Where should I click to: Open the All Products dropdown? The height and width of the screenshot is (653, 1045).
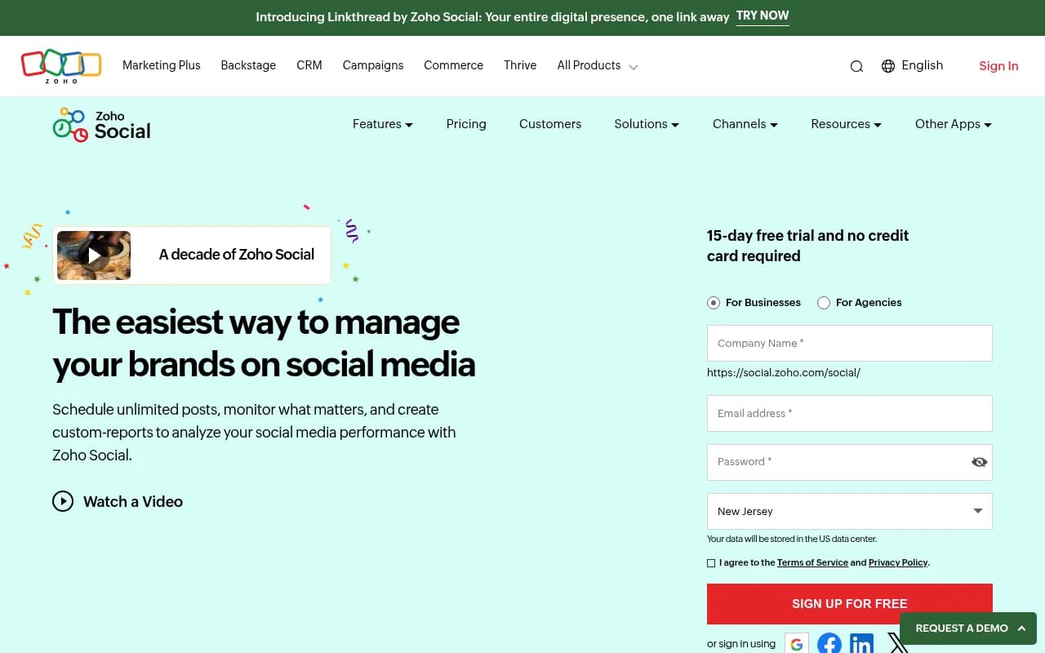pyautogui.click(x=596, y=65)
